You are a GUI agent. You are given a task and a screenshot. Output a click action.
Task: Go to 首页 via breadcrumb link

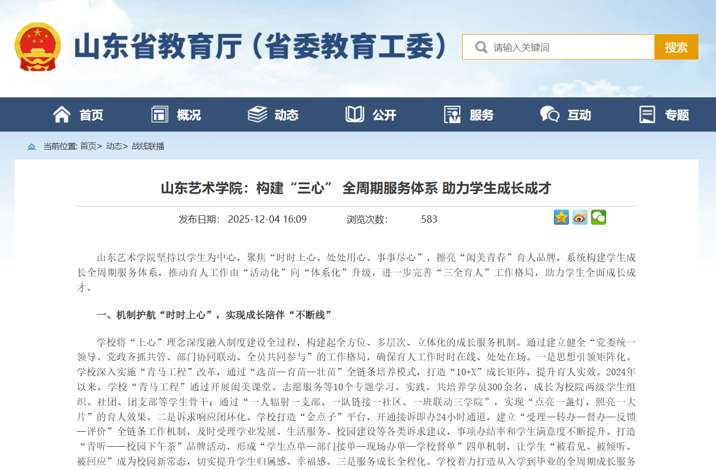coord(88,146)
